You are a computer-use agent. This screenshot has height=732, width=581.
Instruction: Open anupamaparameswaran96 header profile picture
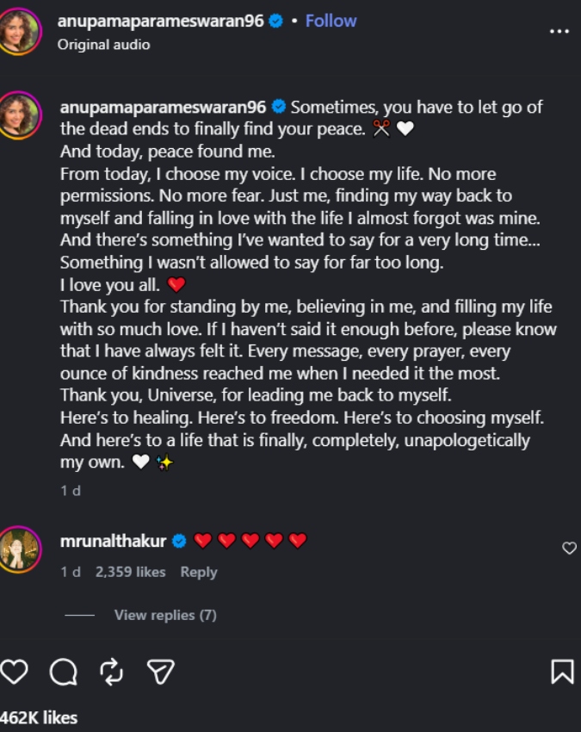19,31
